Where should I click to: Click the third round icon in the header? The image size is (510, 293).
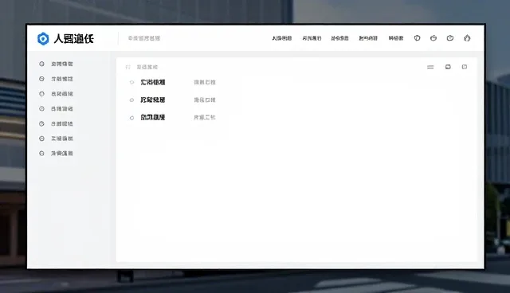pyautogui.click(x=449, y=38)
